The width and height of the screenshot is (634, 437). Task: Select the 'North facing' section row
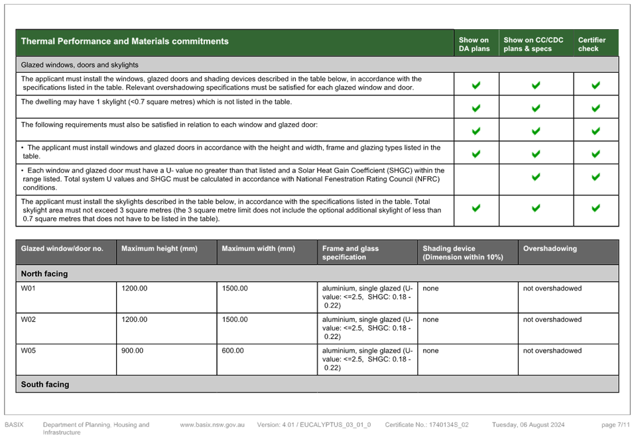point(44,273)
